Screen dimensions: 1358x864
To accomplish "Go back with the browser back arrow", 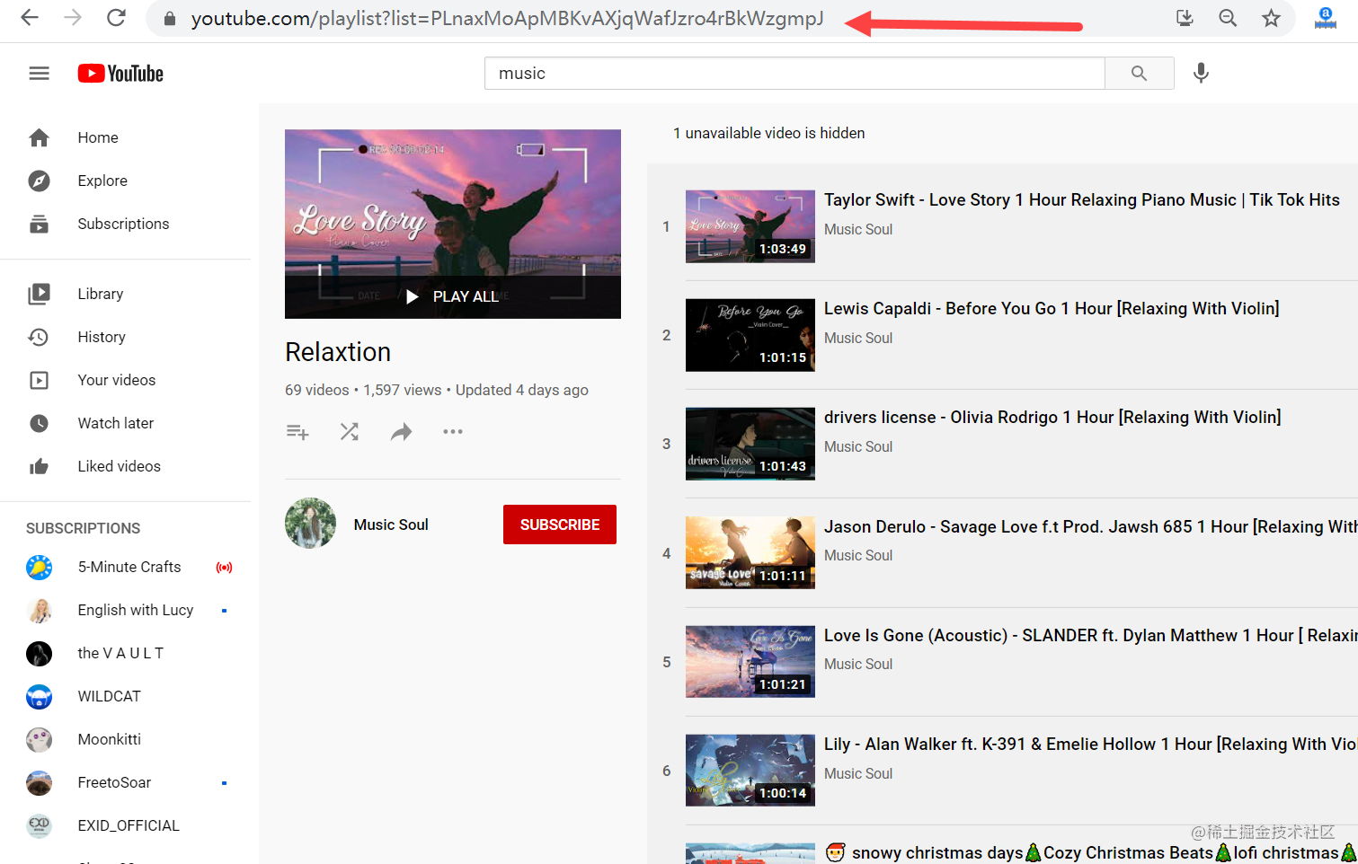I will coord(30,18).
